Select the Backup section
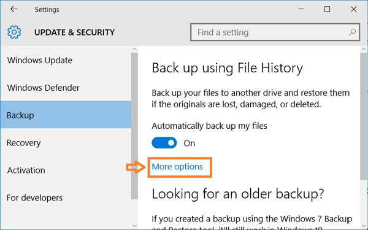Image resolution: width=368 pixels, height=230 pixels. (x=66, y=115)
